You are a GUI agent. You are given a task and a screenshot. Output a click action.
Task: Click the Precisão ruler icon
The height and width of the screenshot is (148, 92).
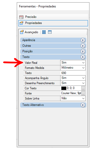coord(21,17)
